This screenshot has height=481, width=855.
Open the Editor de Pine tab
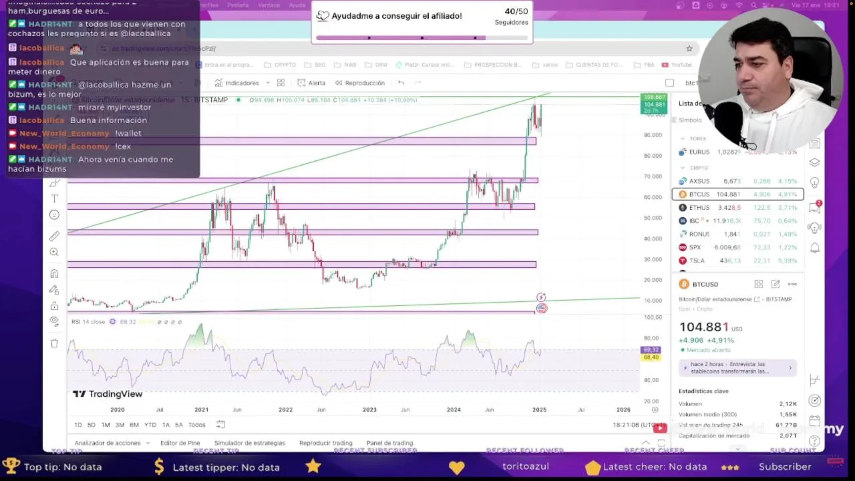[x=180, y=443]
